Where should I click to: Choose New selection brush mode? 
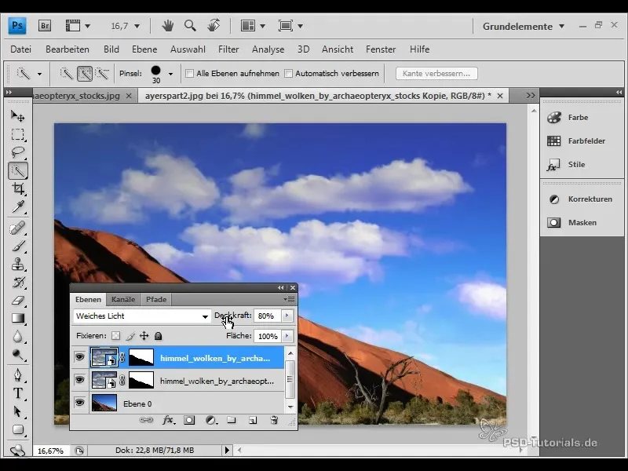click(67, 74)
